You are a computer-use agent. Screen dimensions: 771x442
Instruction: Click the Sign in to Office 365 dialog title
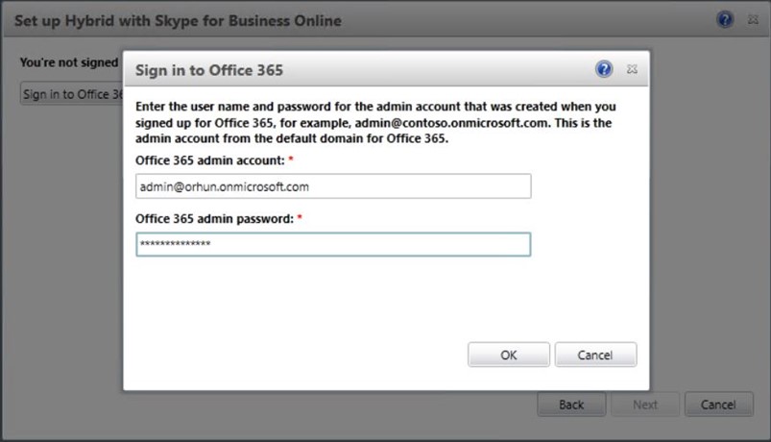pyautogui.click(x=209, y=70)
